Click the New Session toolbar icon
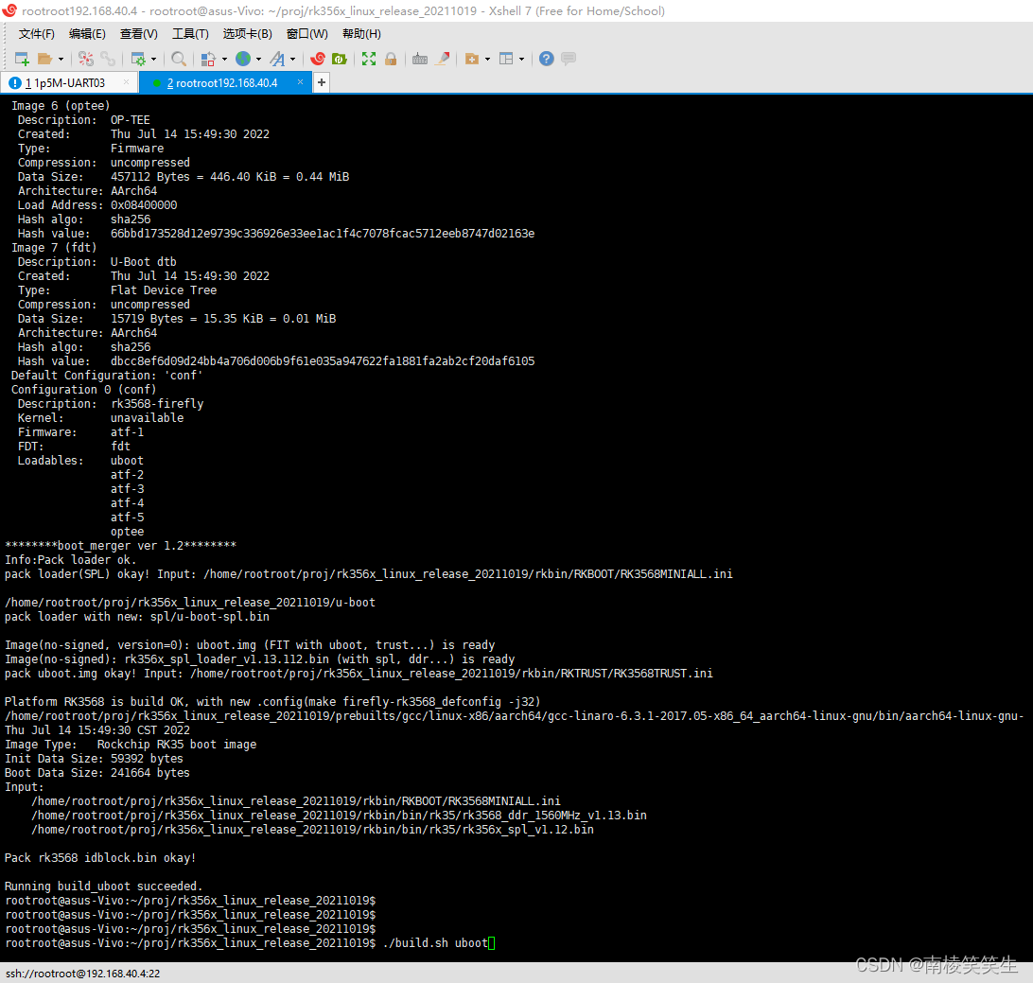This screenshot has width=1033, height=983. click(22, 59)
